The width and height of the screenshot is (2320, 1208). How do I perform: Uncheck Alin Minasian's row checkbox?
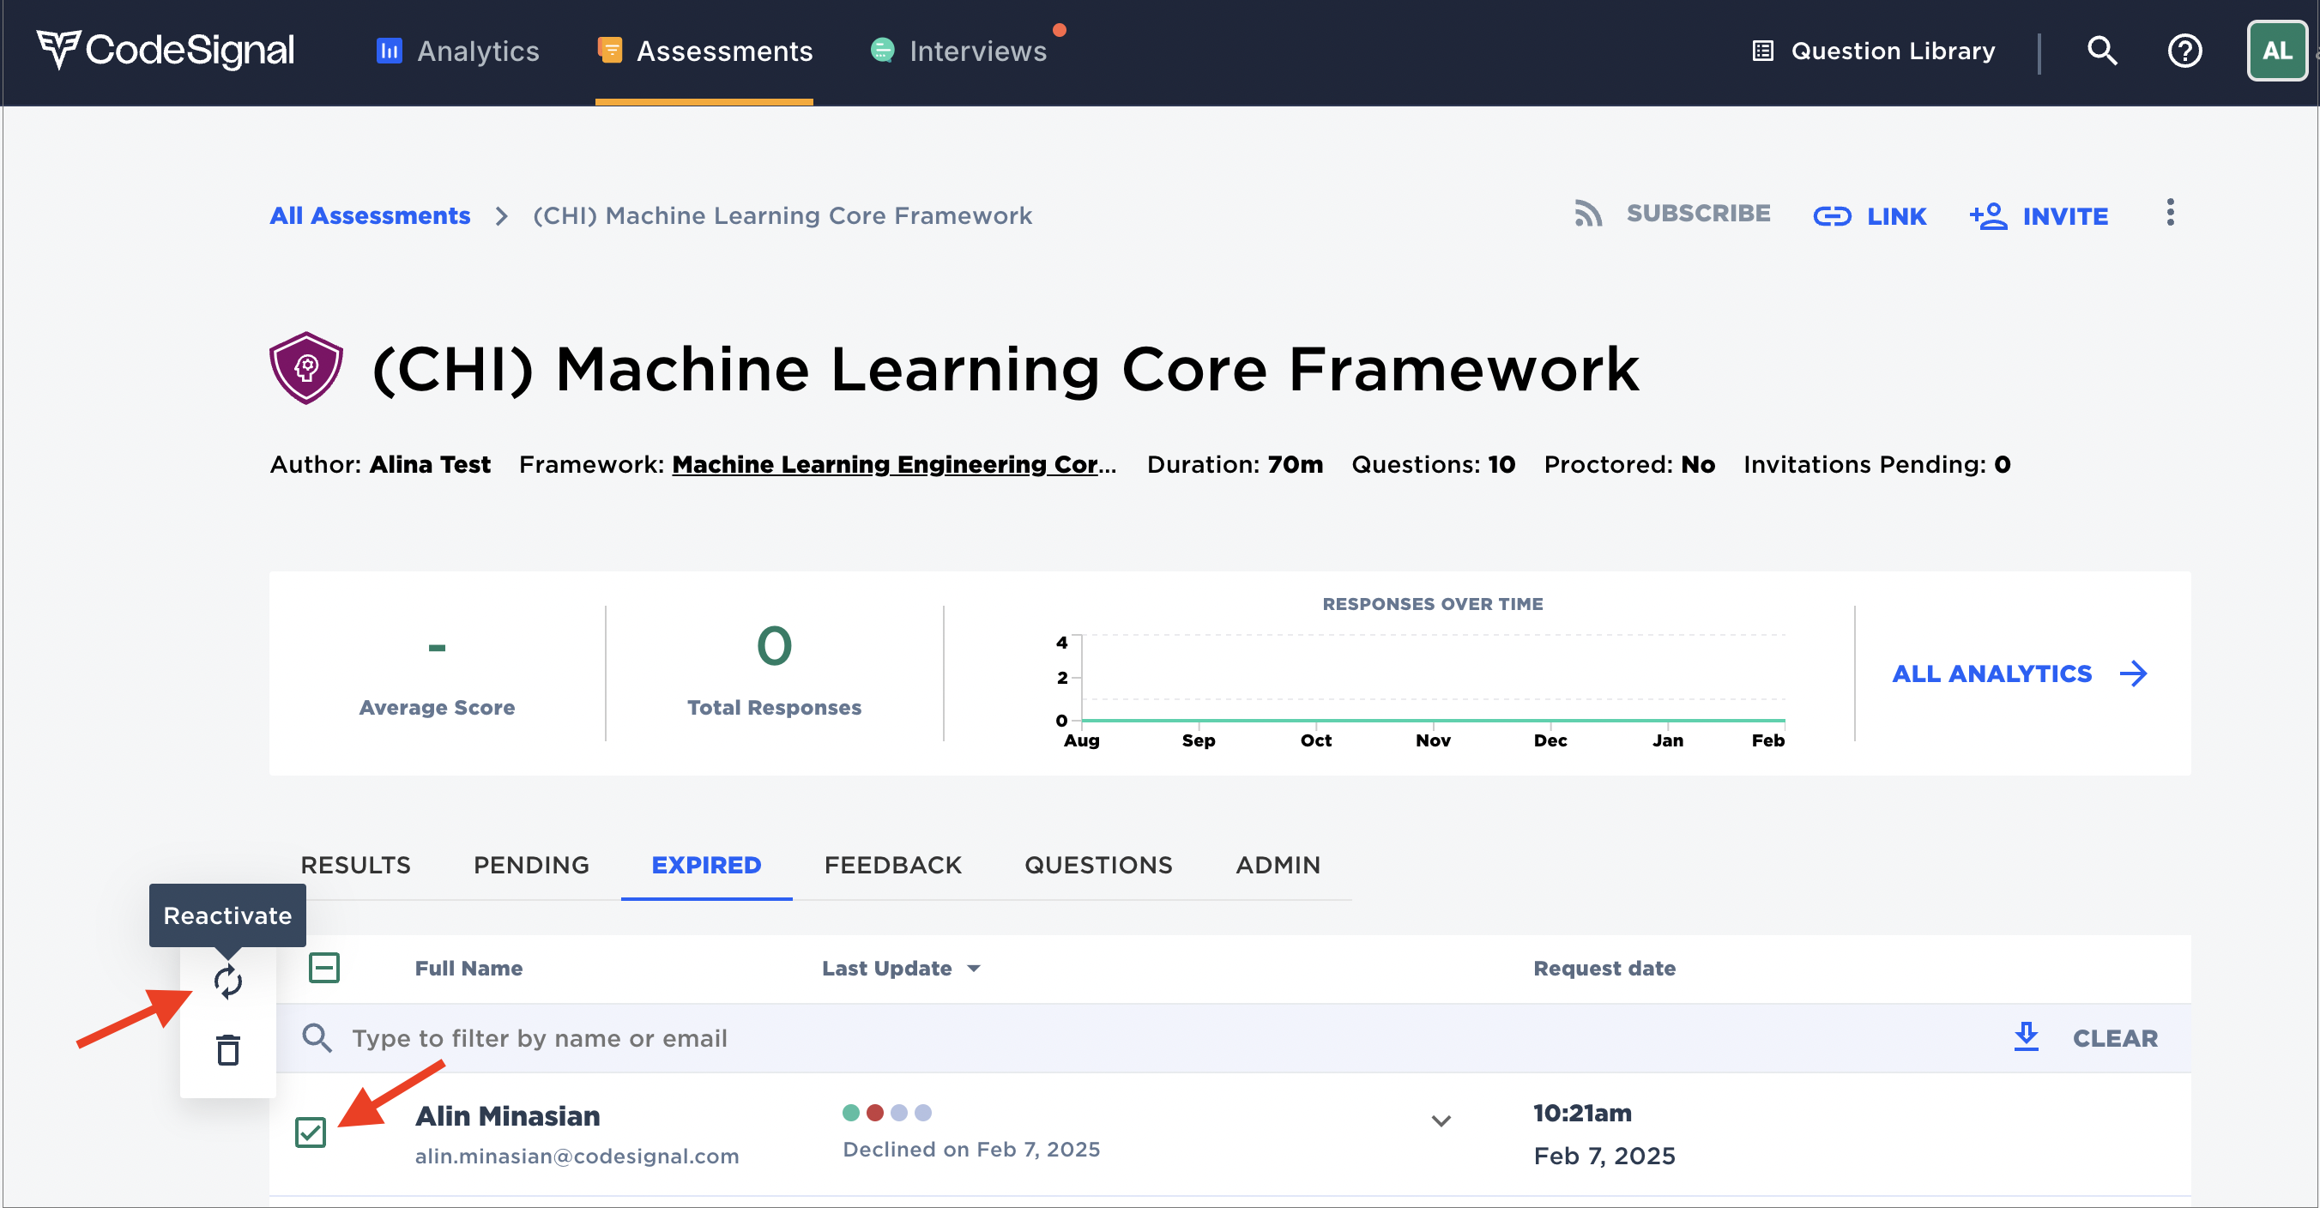[311, 1132]
